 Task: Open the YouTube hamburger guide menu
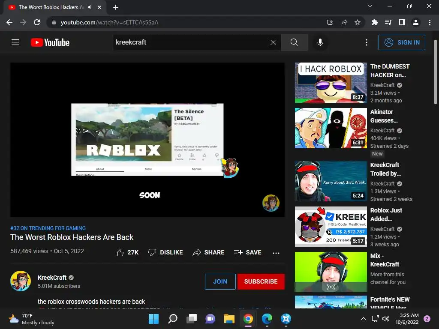pyautogui.click(x=15, y=42)
